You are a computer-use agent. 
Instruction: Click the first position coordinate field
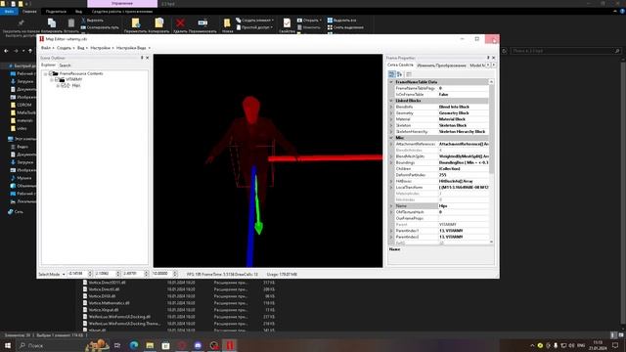[77, 274]
